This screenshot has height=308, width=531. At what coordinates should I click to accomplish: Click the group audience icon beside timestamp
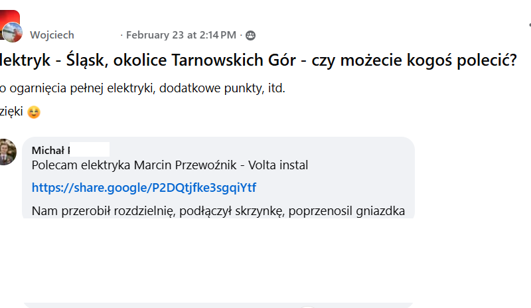point(250,35)
